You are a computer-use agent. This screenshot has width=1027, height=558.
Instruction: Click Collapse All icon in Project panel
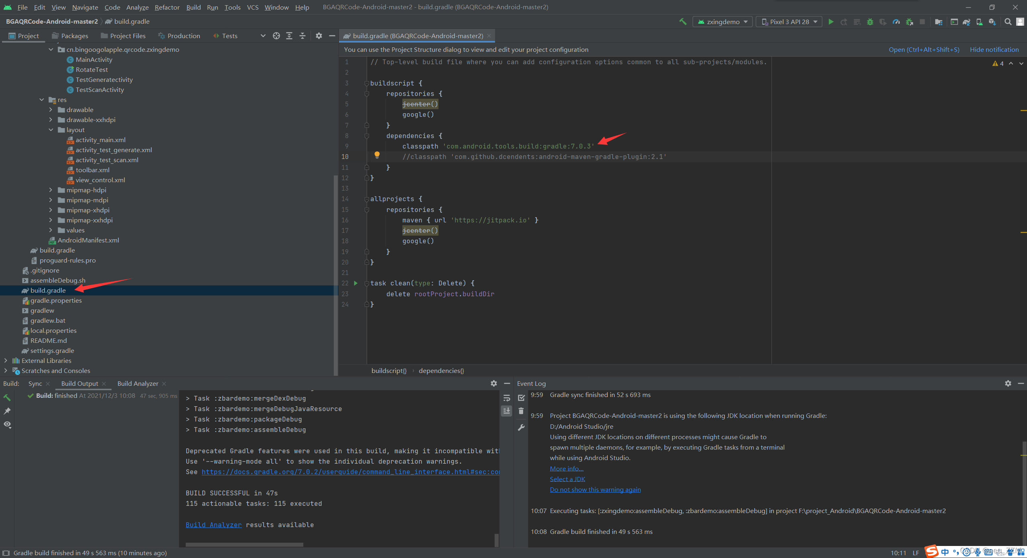tap(302, 36)
